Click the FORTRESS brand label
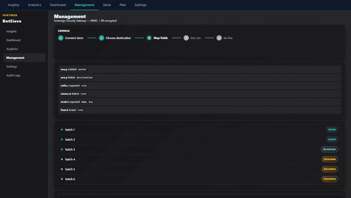 point(10,15)
